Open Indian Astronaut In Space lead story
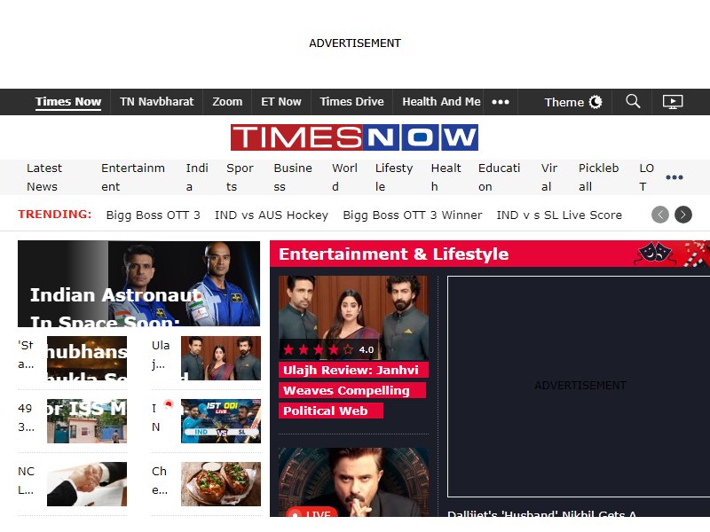Viewport: 710px width, 532px height. (139, 284)
